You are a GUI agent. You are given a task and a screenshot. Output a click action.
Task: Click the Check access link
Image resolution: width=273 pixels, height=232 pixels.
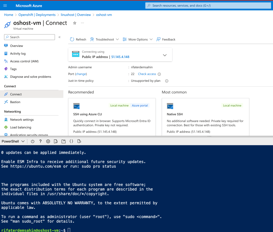147,74
